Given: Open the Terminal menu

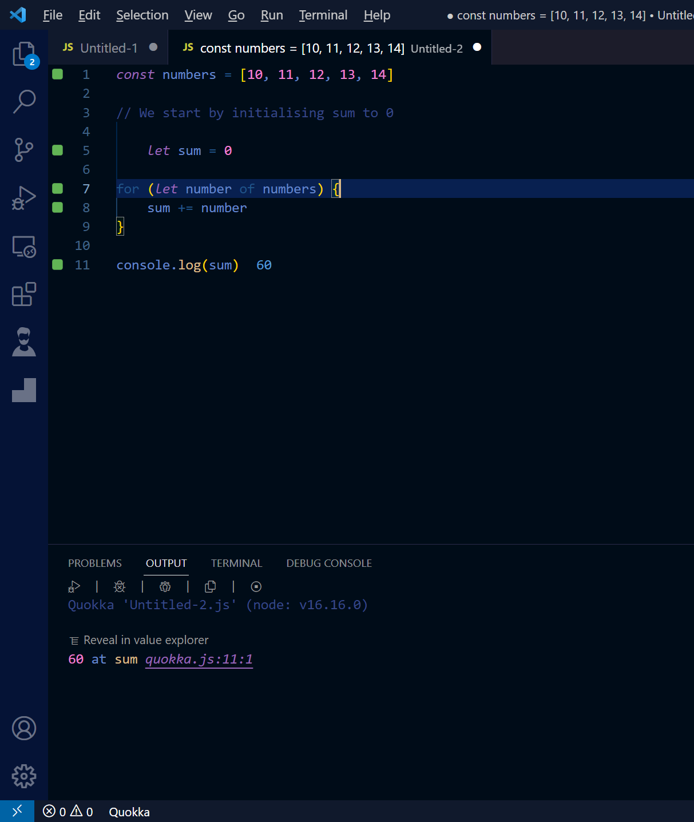Looking at the screenshot, I should (x=323, y=15).
